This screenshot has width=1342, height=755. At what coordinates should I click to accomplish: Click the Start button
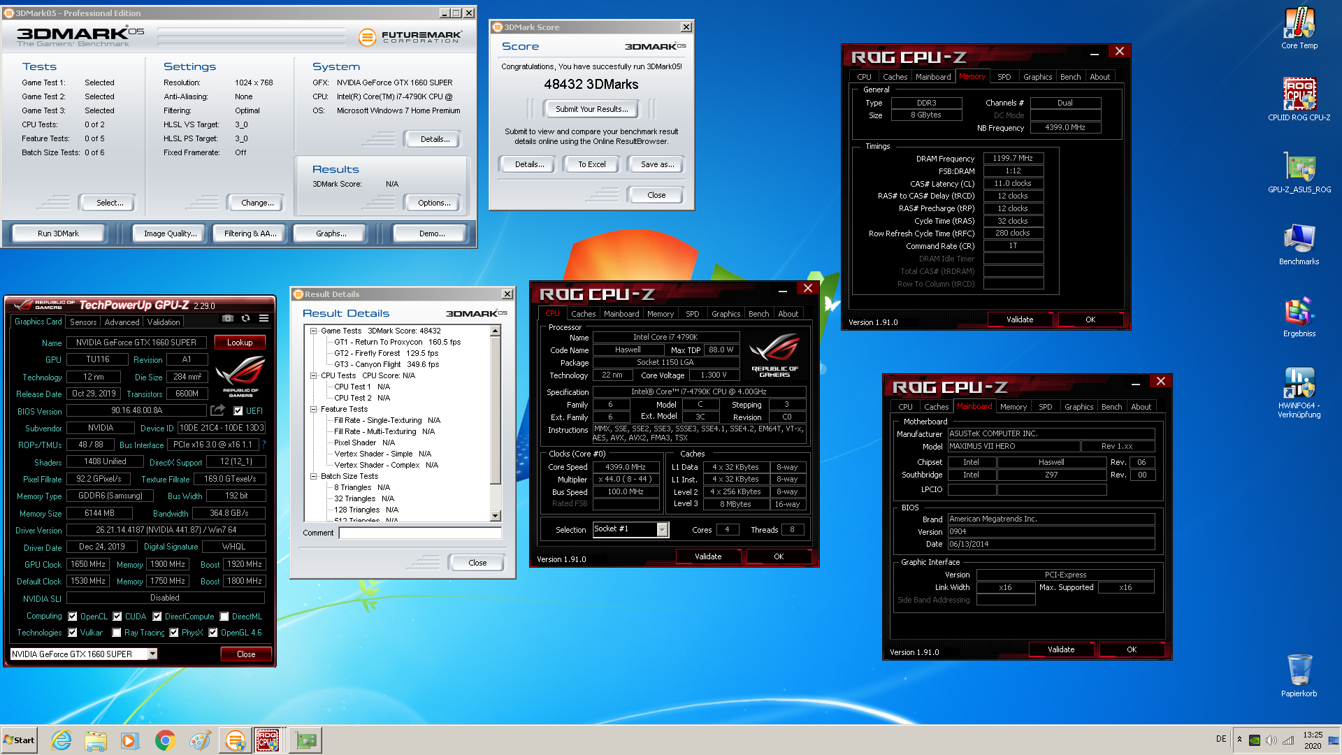[20, 740]
